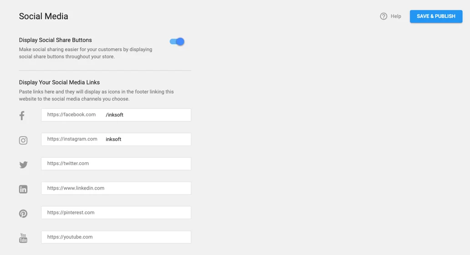Select the Twitter link input field
470x255 pixels.
click(x=137, y=164)
